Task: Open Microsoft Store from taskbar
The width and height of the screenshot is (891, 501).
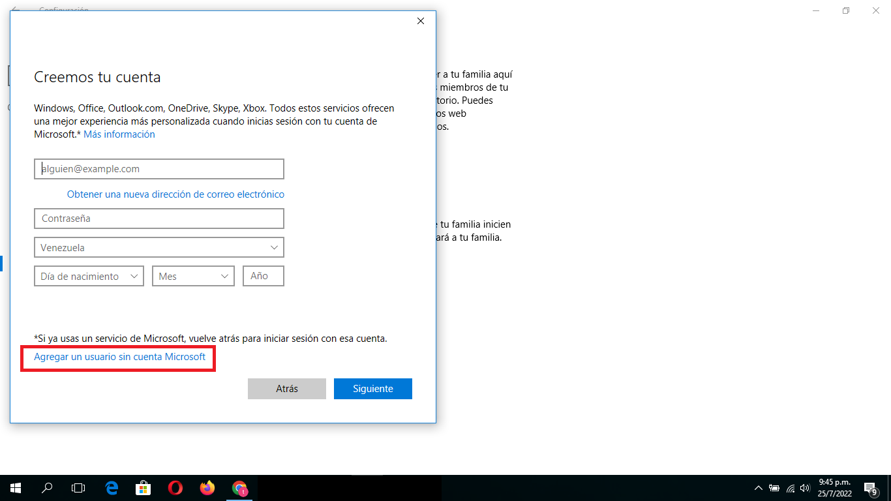Action: tap(143, 487)
